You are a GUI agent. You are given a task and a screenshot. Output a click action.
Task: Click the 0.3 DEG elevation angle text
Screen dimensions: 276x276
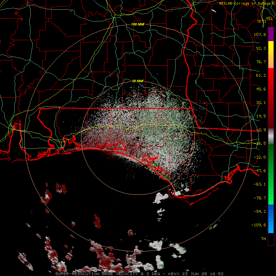click(x=150, y=274)
